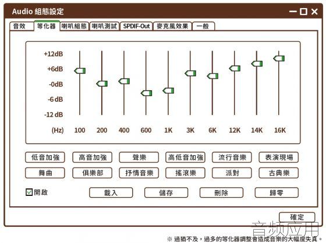Click the 1K equalizer slider handle

pyautogui.click(x=168, y=91)
